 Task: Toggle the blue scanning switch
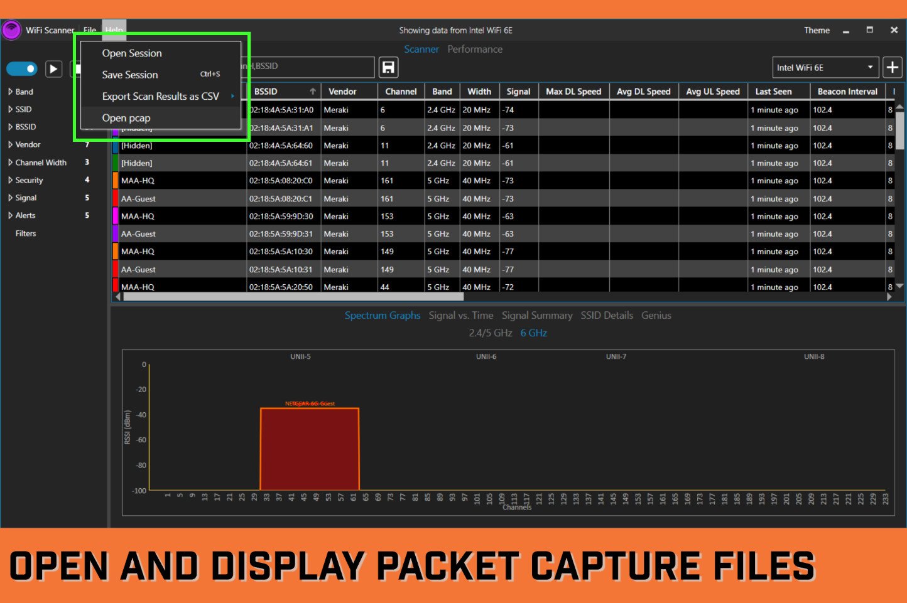pyautogui.click(x=22, y=68)
